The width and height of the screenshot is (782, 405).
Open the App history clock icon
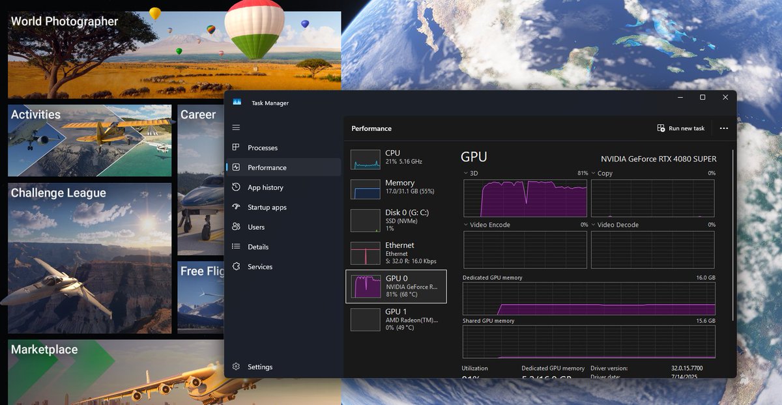click(236, 188)
